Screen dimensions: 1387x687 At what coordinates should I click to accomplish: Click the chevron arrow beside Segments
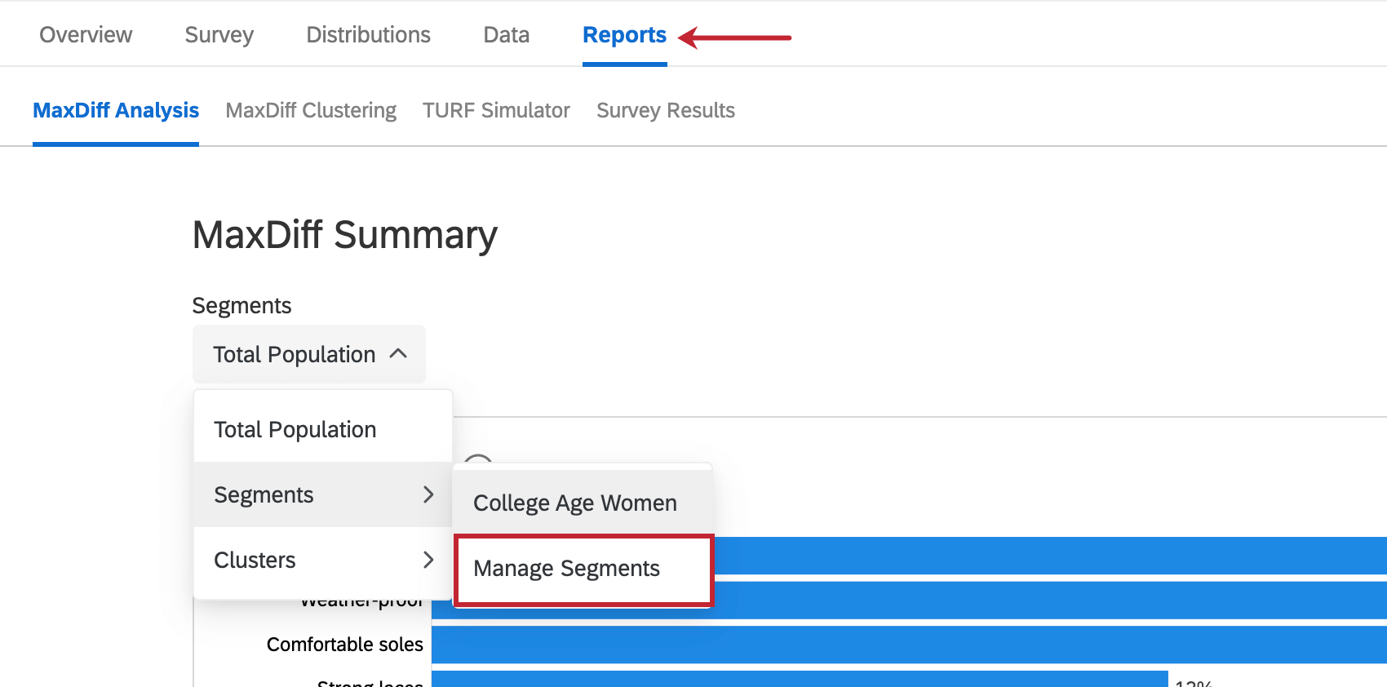[428, 494]
